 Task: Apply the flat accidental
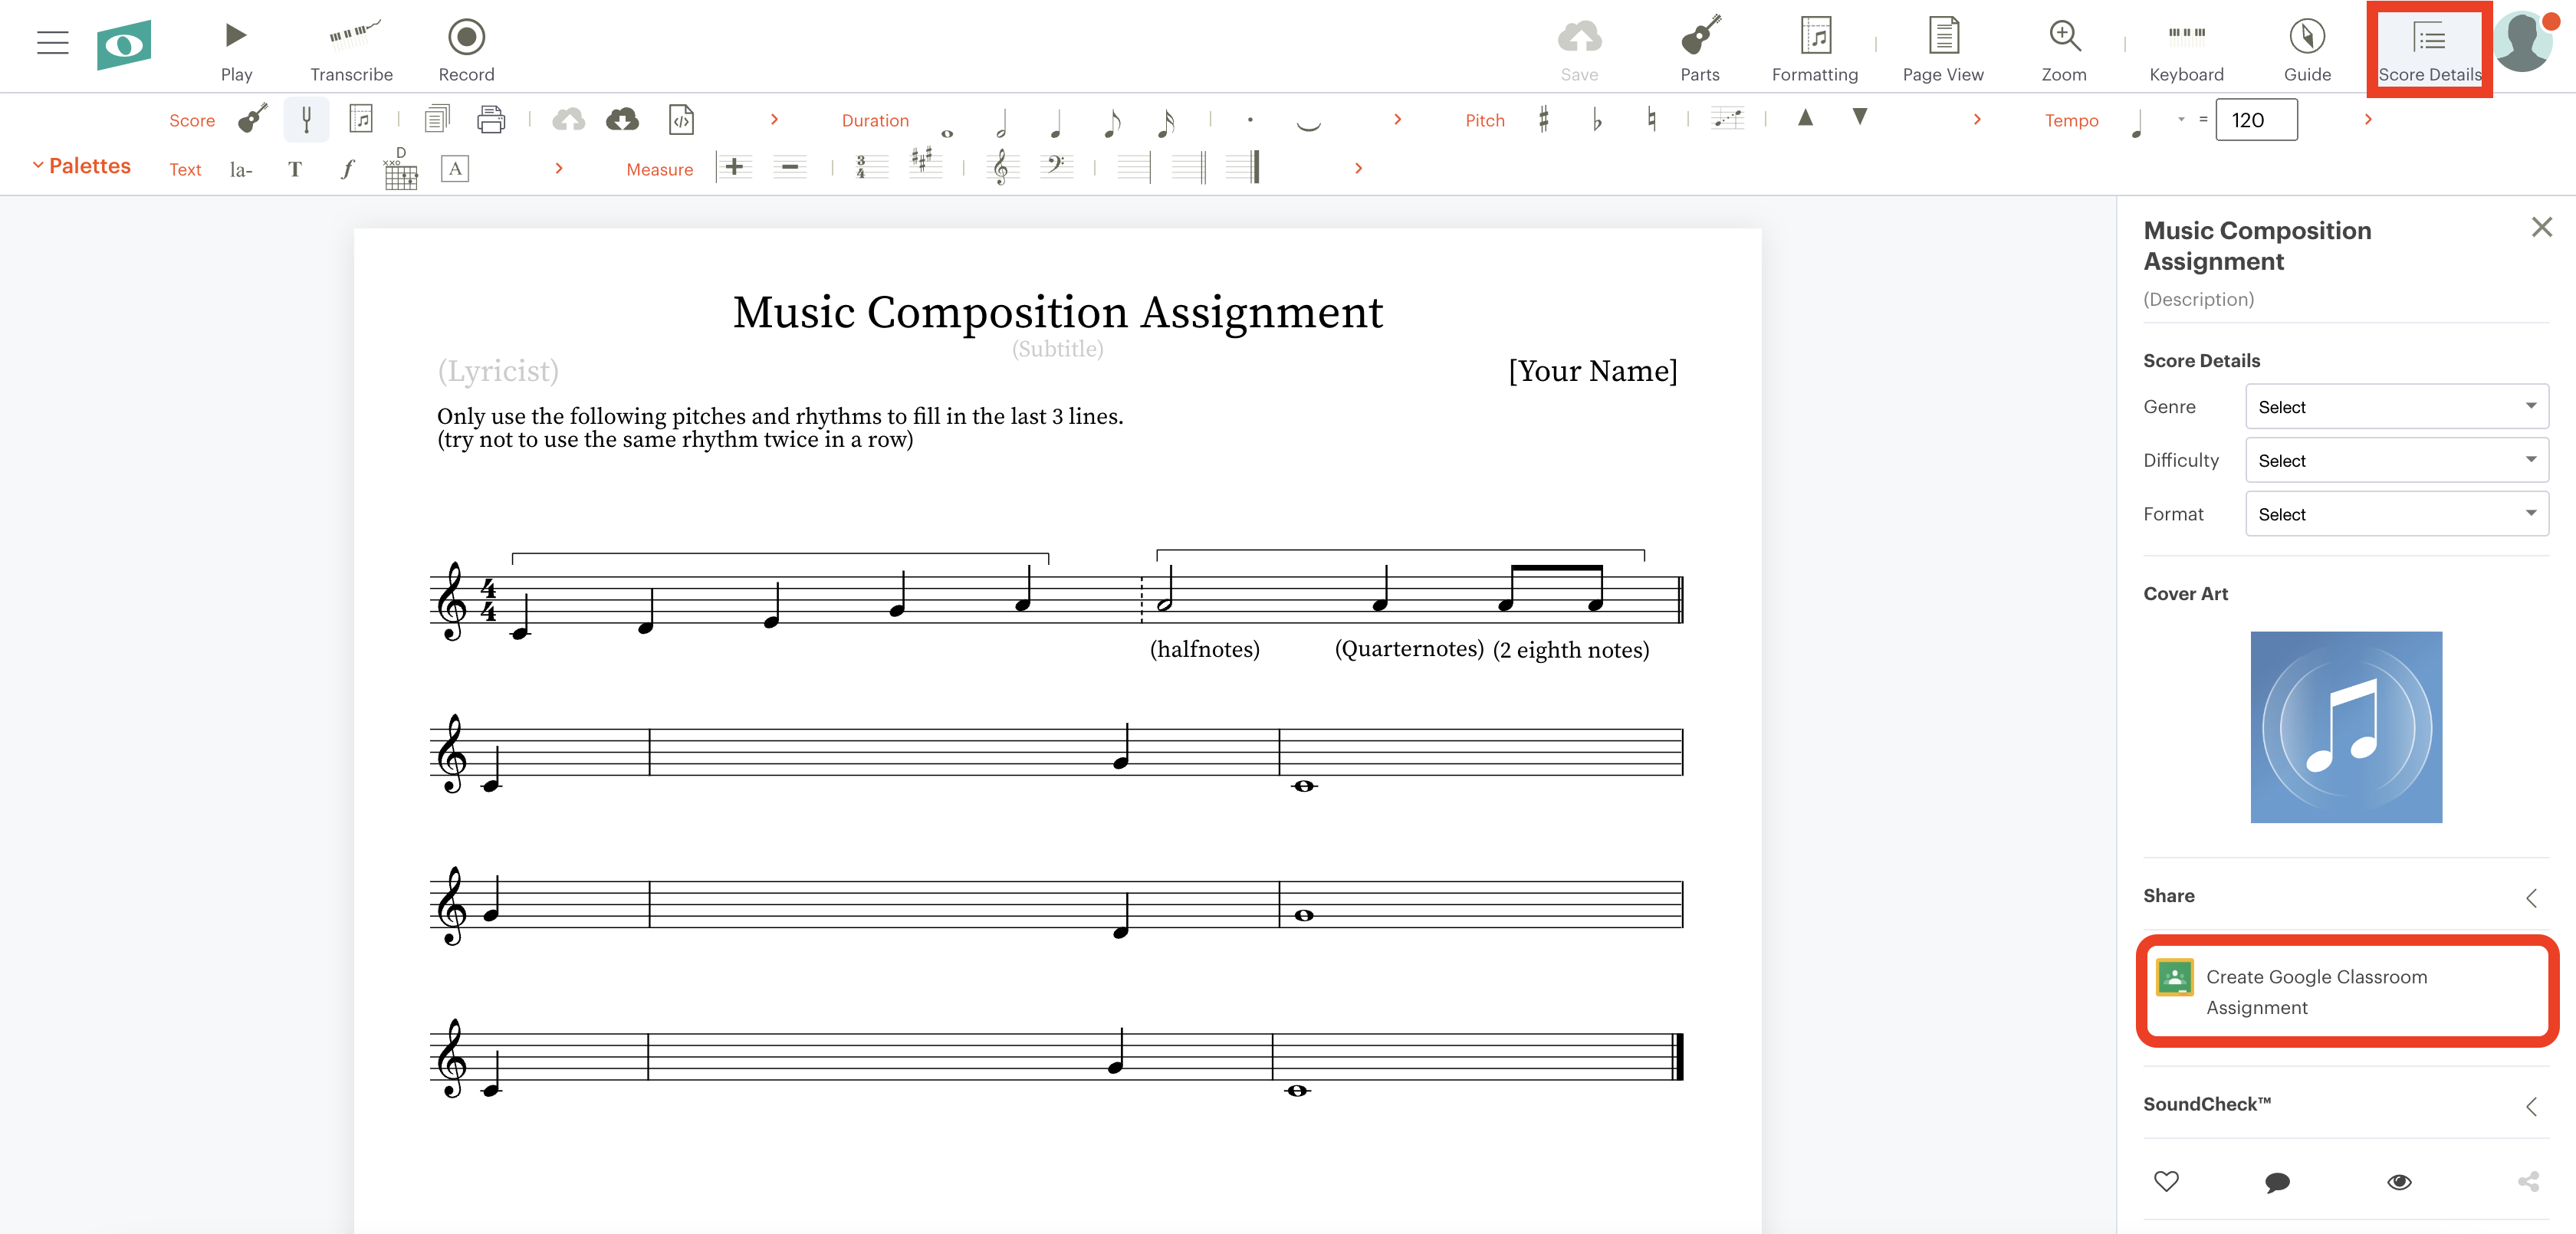pos(1597,120)
